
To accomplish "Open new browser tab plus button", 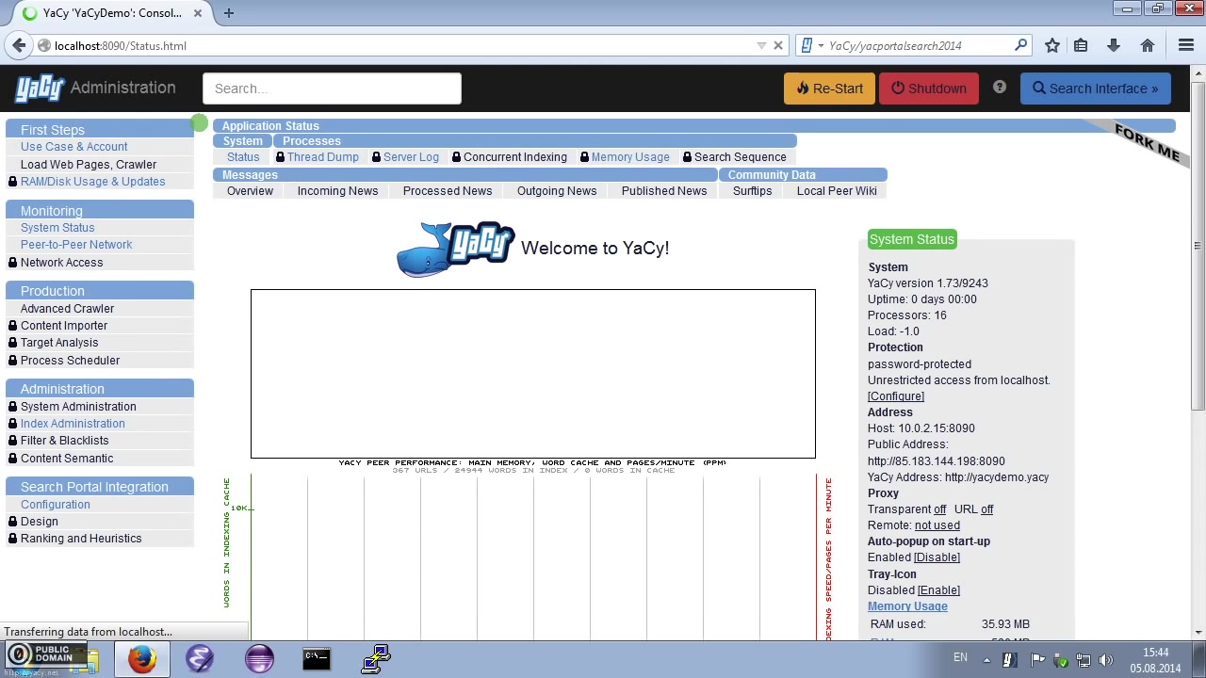I will (x=229, y=13).
